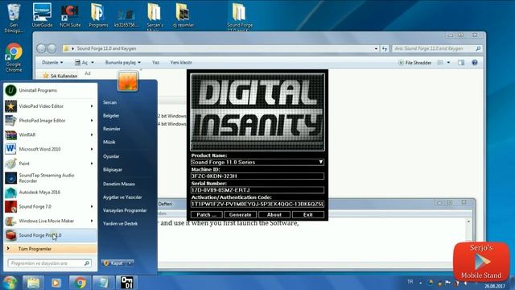Click the Explorer help question mark icon
Image resolution: width=515 pixels, height=290 pixels.
(x=475, y=63)
